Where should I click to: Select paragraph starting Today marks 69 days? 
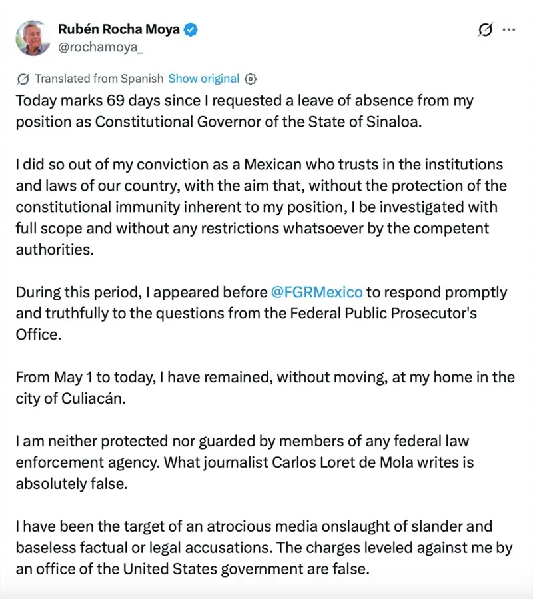click(x=245, y=111)
